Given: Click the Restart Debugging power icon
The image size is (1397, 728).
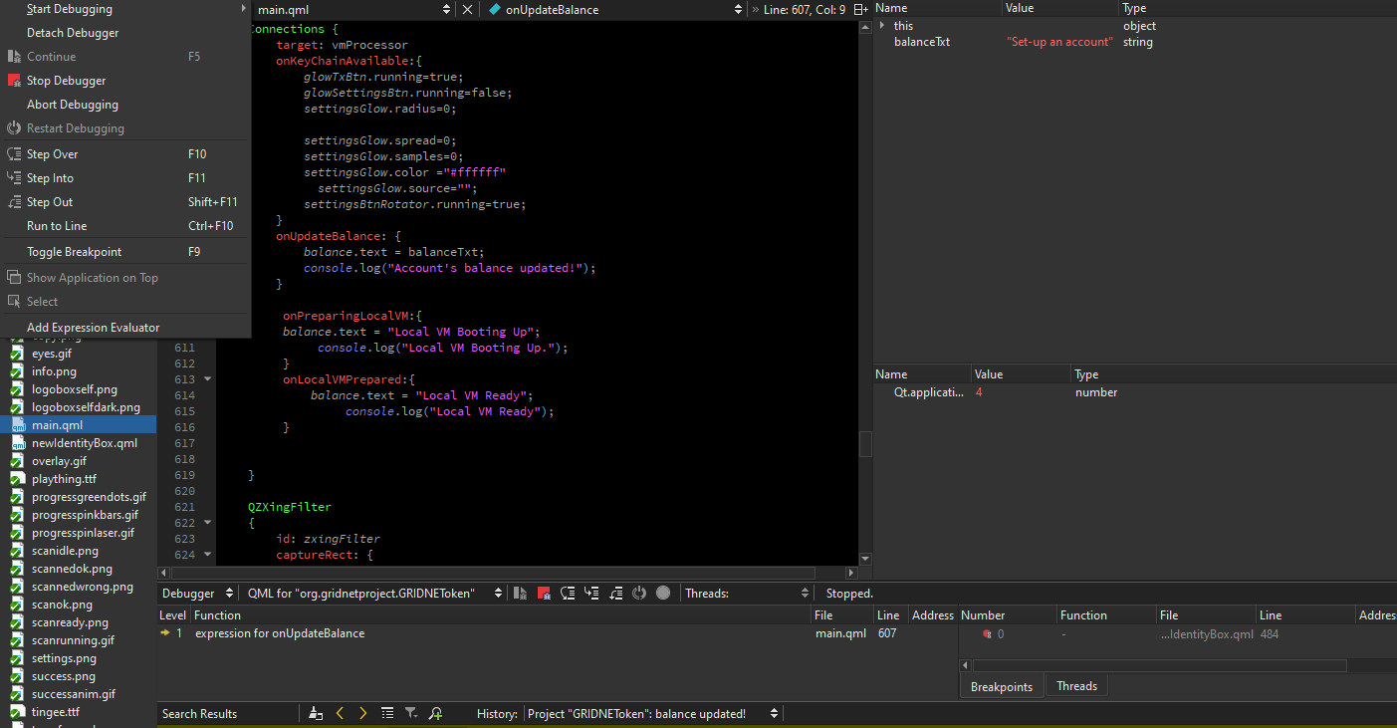Looking at the screenshot, I should 639,593.
